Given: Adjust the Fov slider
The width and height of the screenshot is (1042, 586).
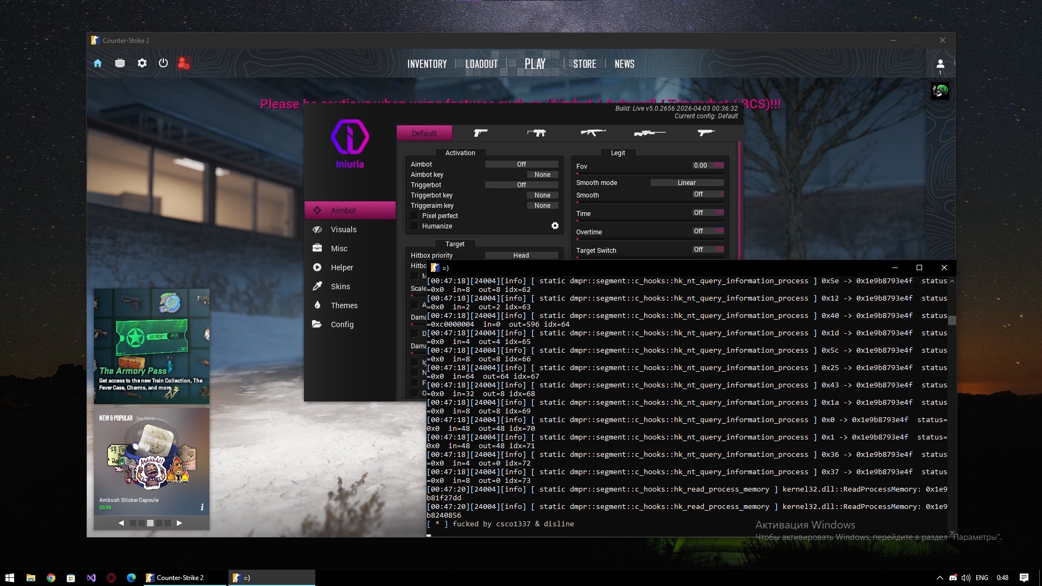Looking at the screenshot, I should click(x=649, y=174).
